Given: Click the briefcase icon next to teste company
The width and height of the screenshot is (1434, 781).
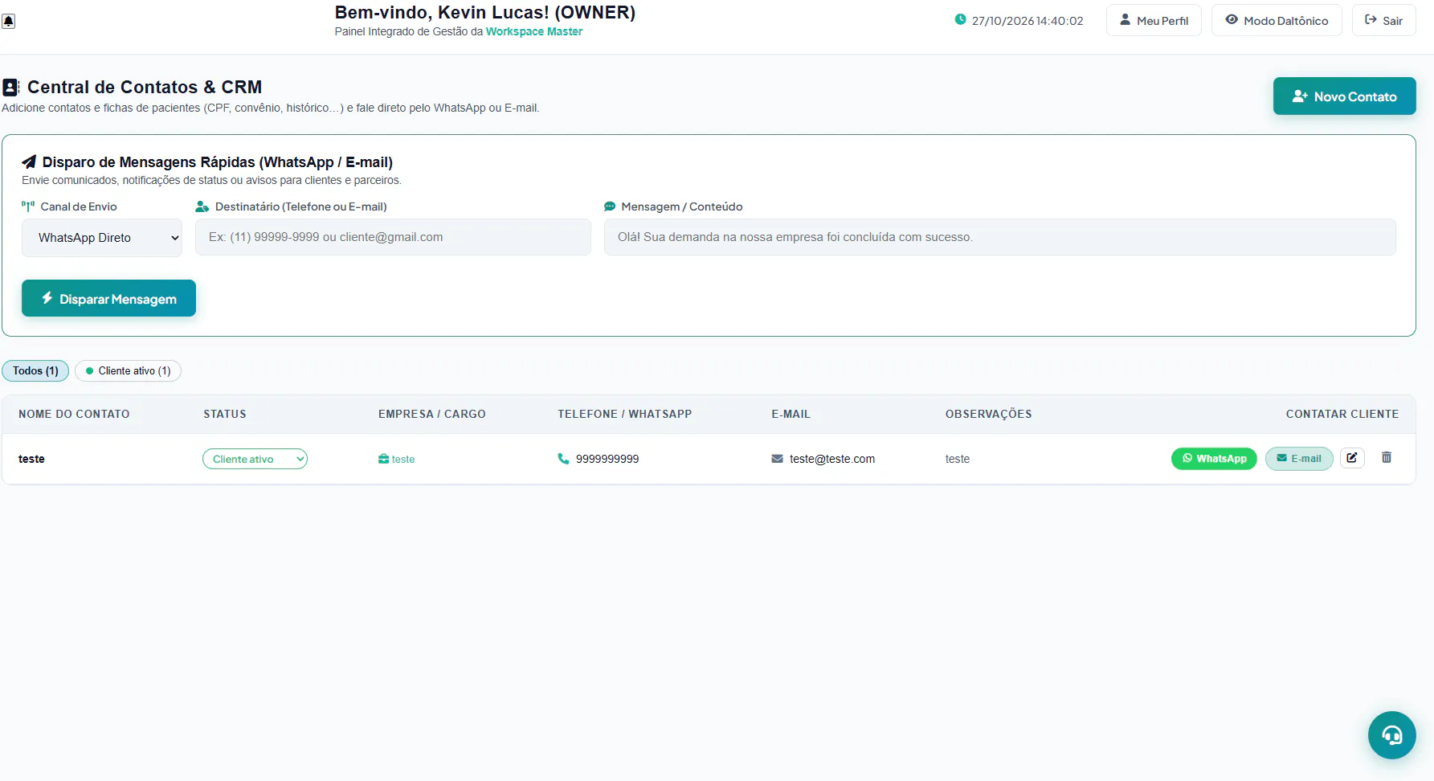Looking at the screenshot, I should tap(383, 459).
